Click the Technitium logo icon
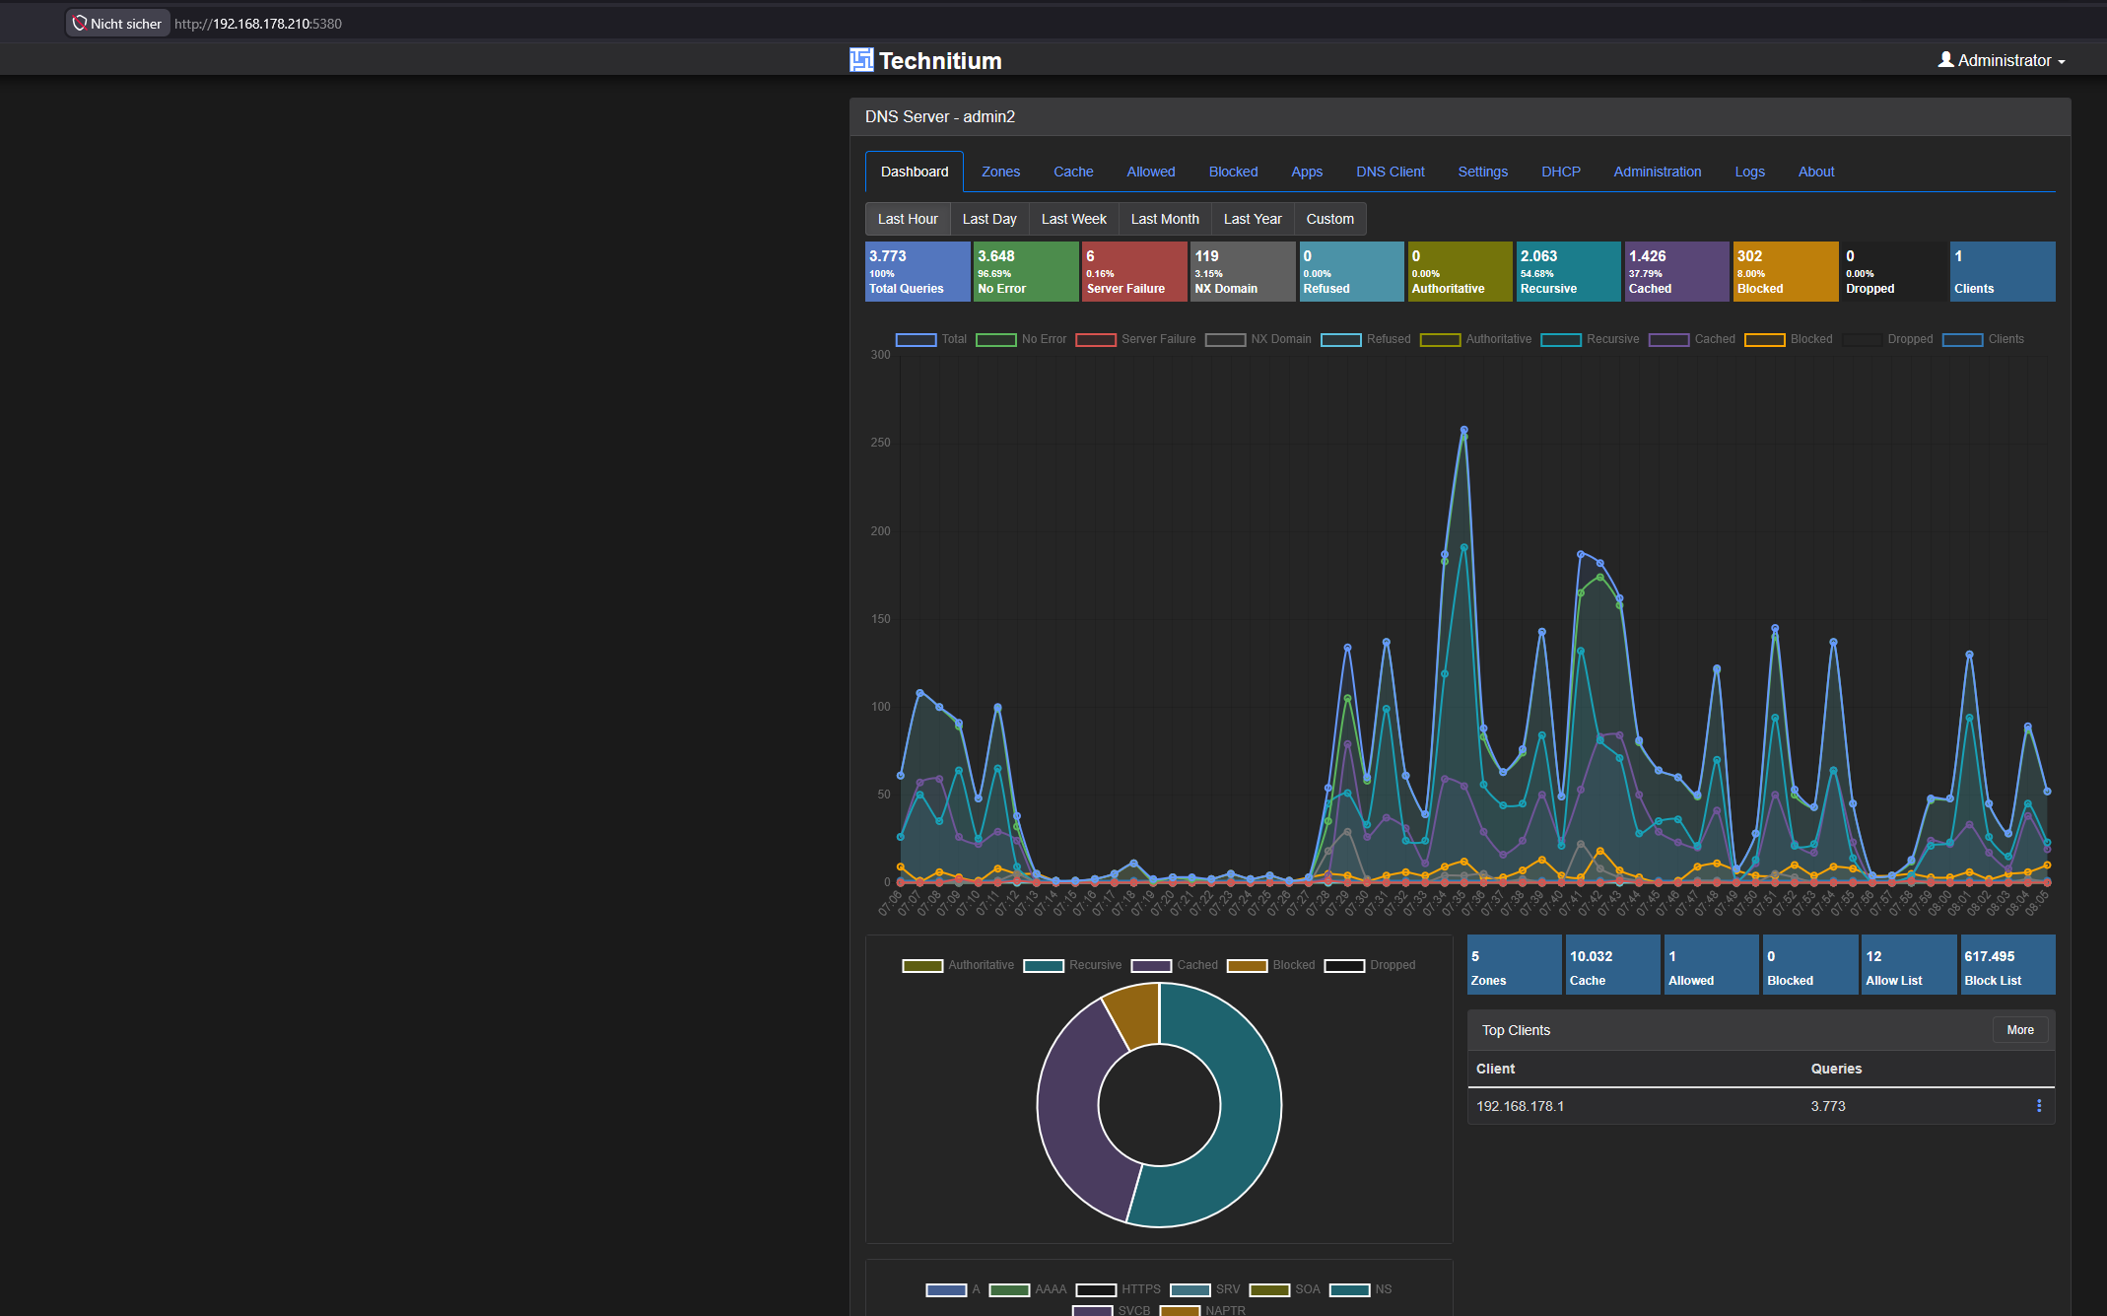The height and width of the screenshot is (1316, 2107). 861,60
